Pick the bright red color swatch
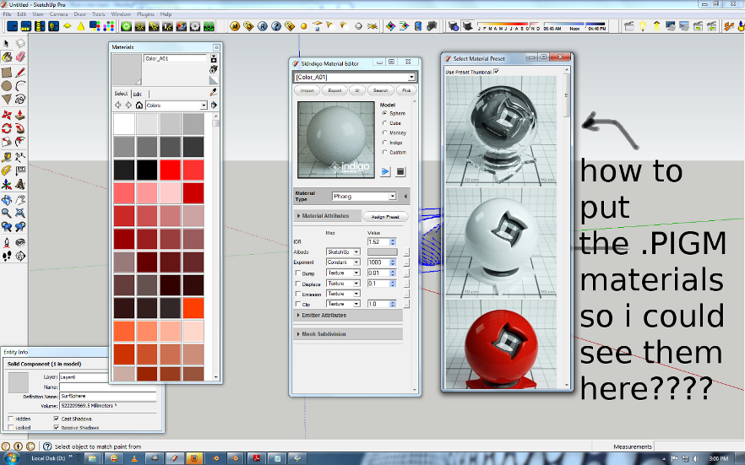The image size is (745, 465). pyautogui.click(x=170, y=170)
